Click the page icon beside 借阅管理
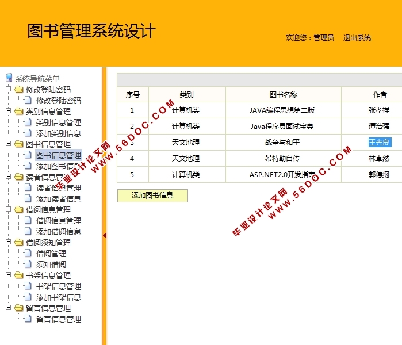 click(x=28, y=253)
